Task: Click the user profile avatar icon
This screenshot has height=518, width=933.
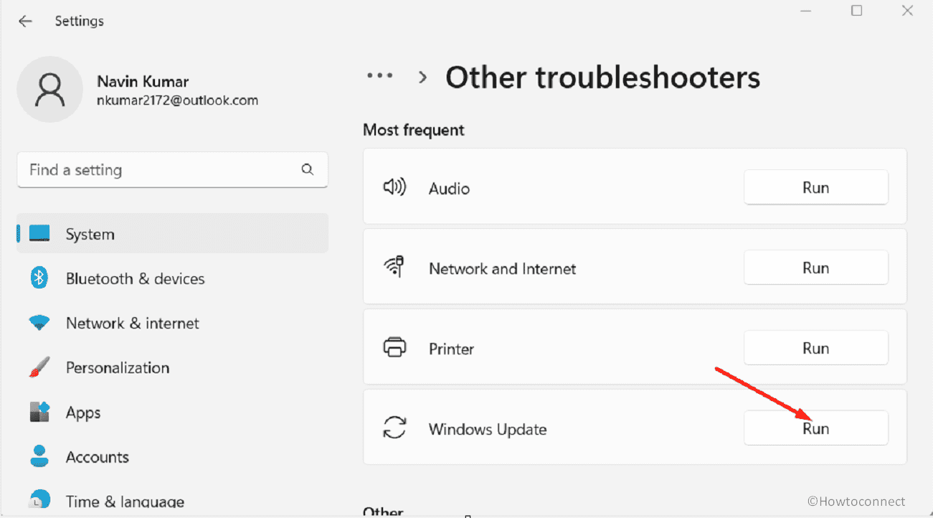Action: click(50, 89)
